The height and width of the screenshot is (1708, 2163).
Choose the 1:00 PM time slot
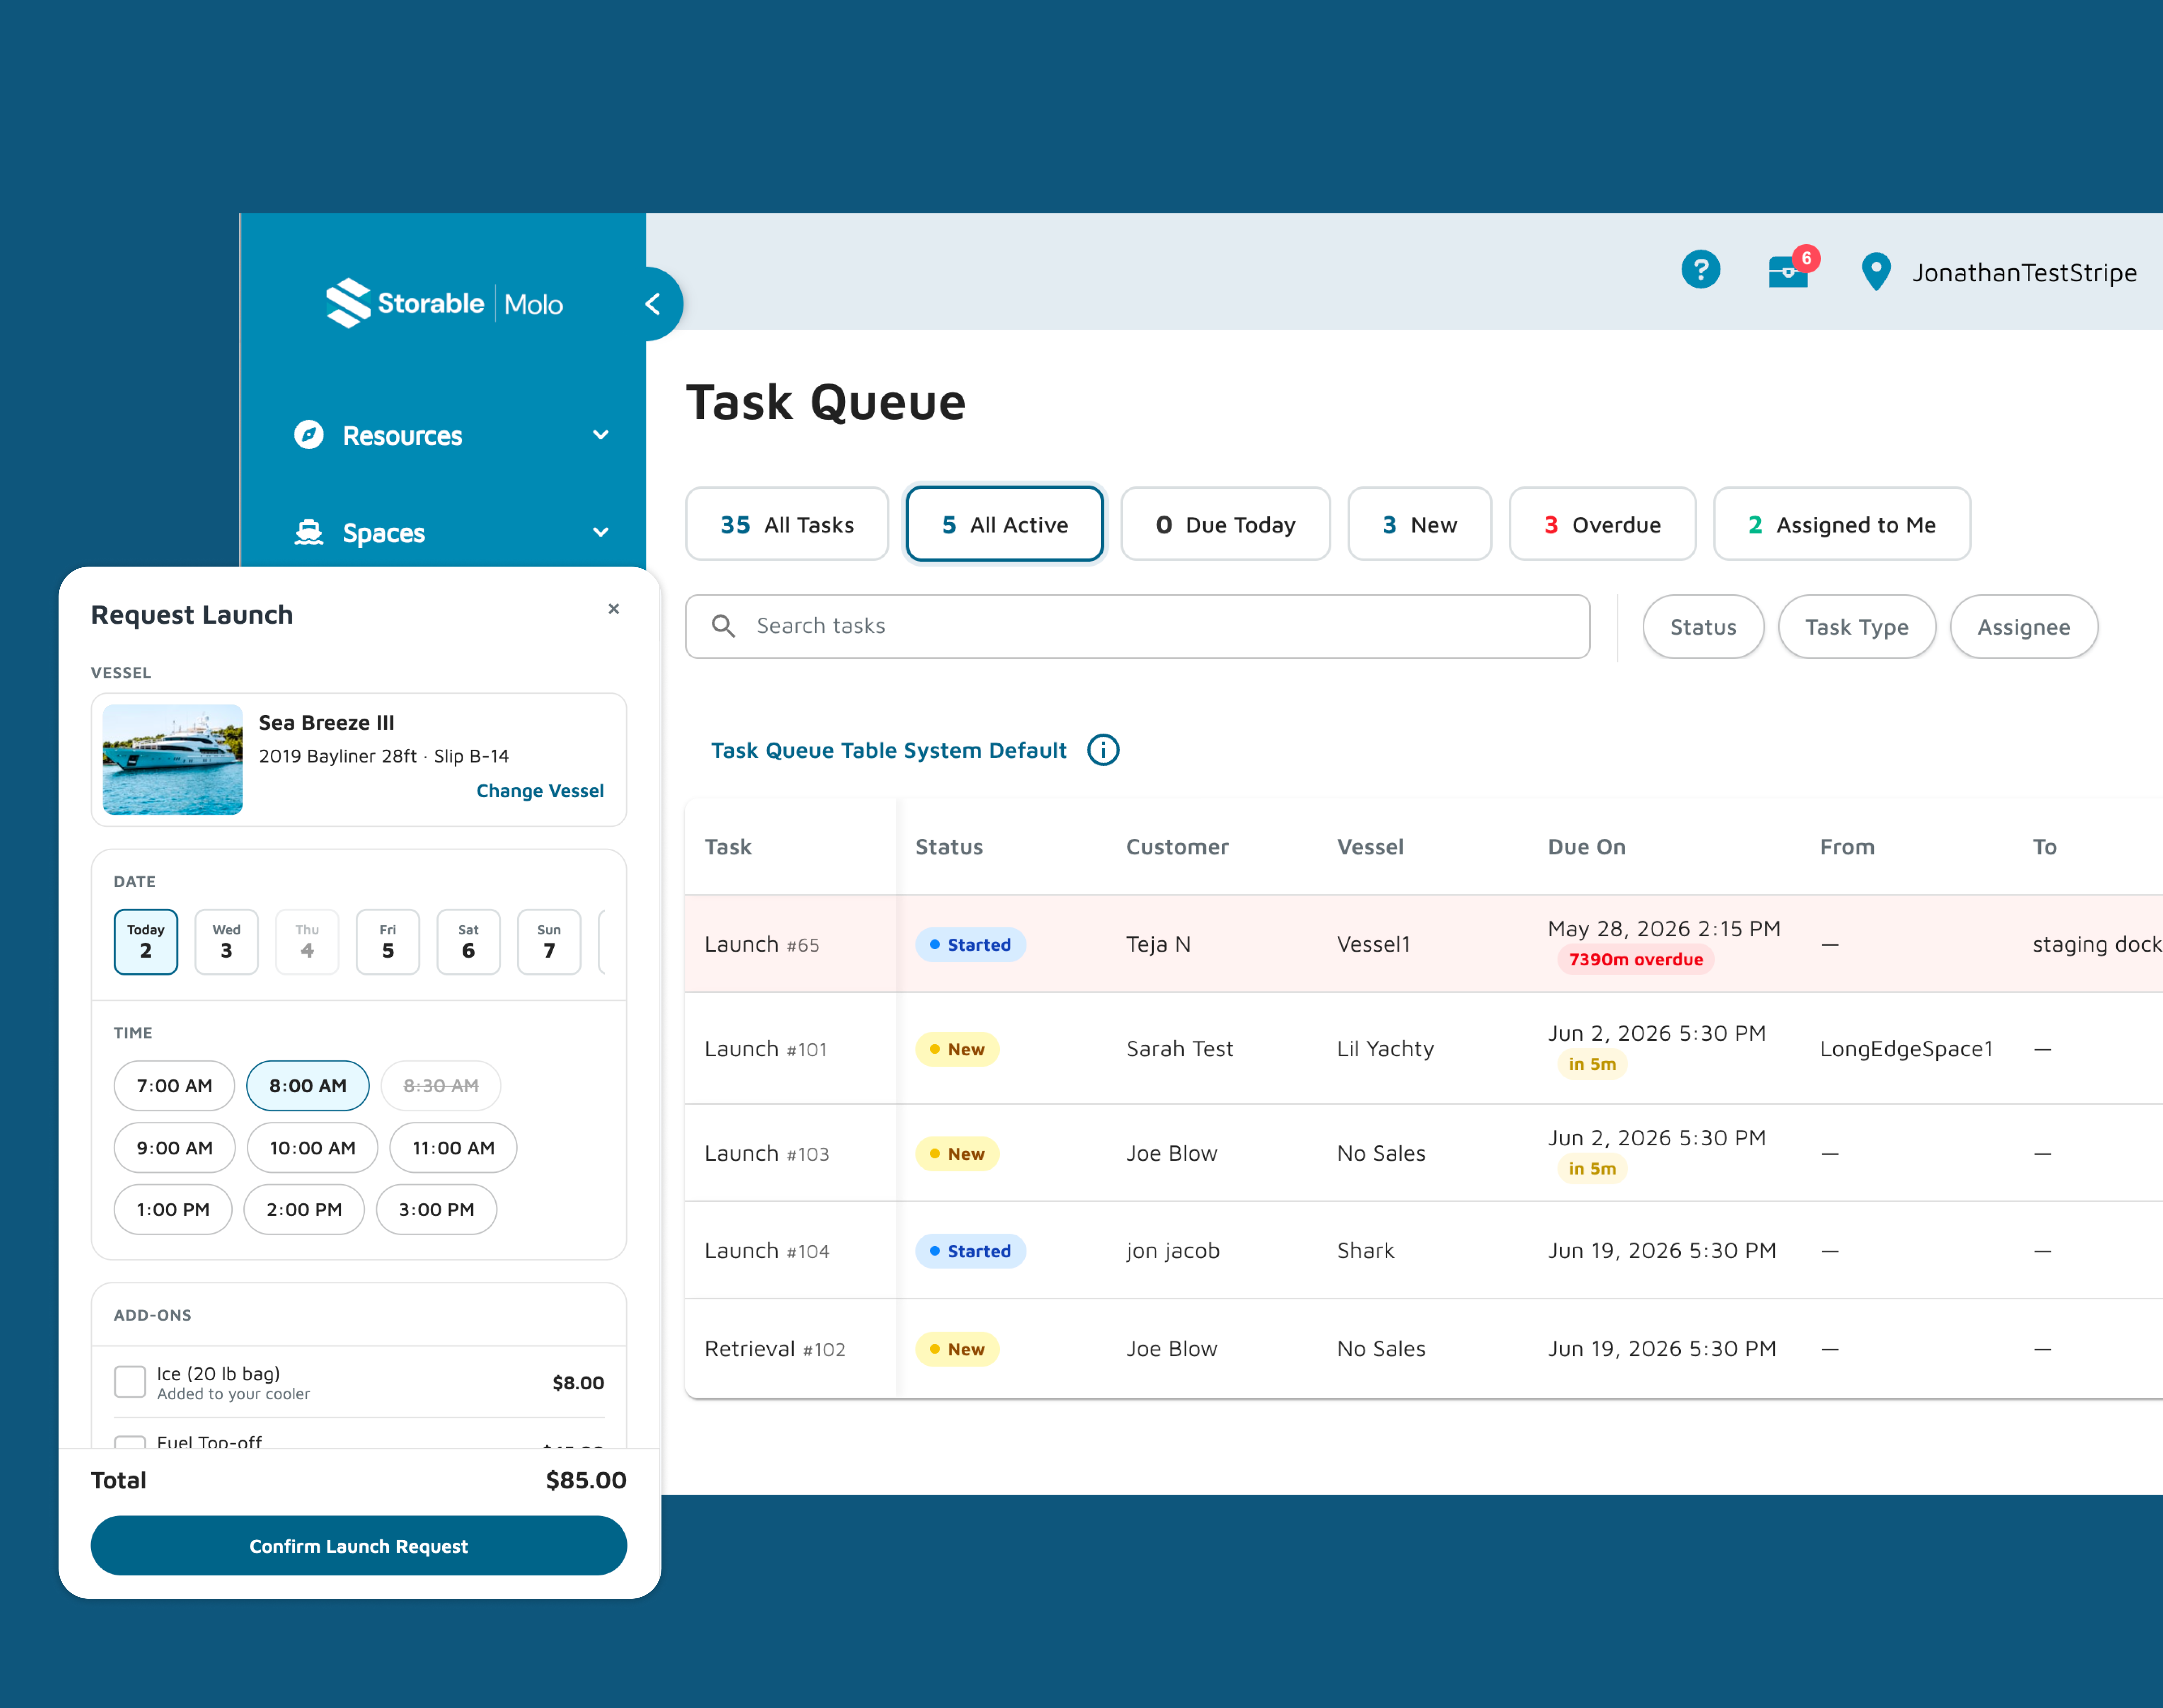click(x=173, y=1210)
